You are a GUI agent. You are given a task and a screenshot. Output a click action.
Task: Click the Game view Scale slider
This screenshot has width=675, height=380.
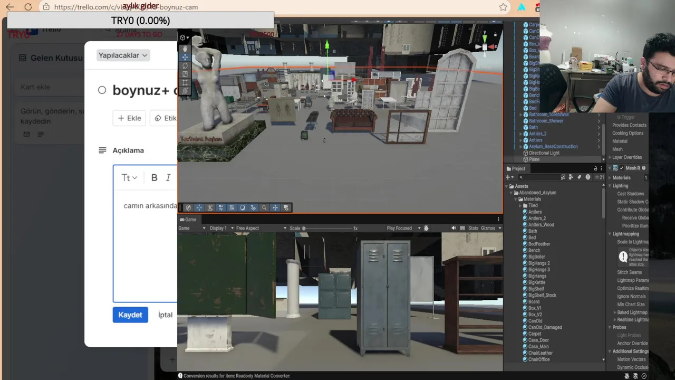[327, 228]
